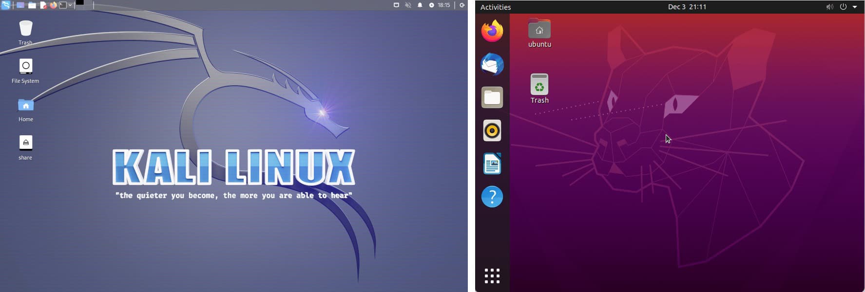Launch Firefox from the Kali top panel

pos(53,5)
